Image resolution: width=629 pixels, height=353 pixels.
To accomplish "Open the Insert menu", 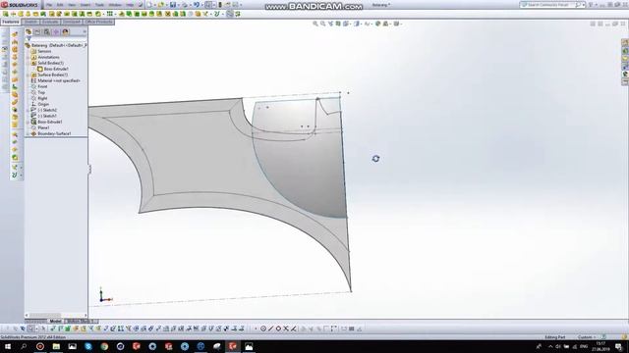I will coord(86,5).
